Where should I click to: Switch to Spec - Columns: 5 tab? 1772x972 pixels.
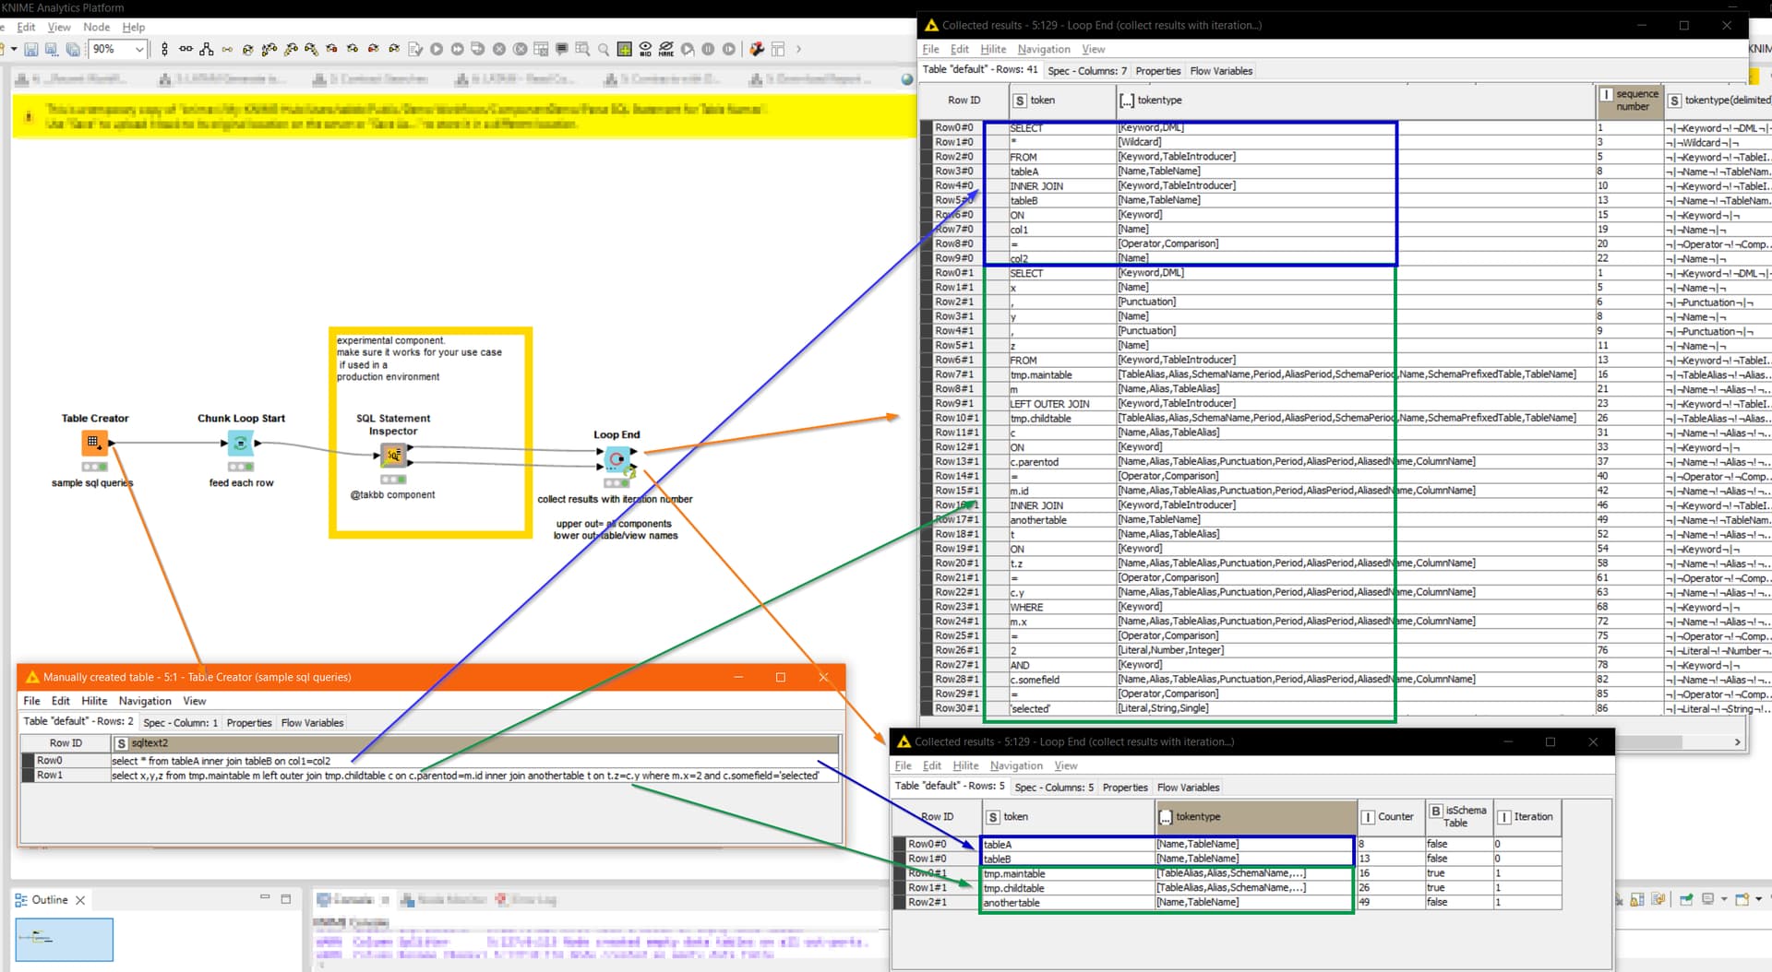pyautogui.click(x=1054, y=788)
